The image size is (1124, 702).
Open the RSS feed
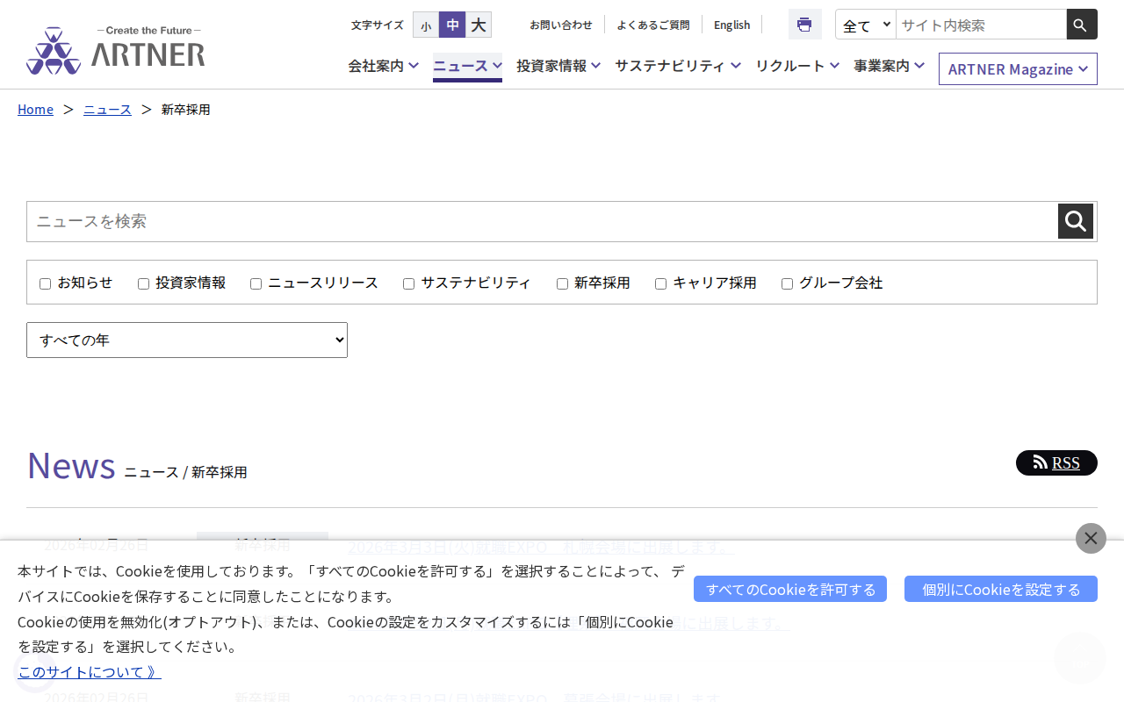tap(1056, 463)
